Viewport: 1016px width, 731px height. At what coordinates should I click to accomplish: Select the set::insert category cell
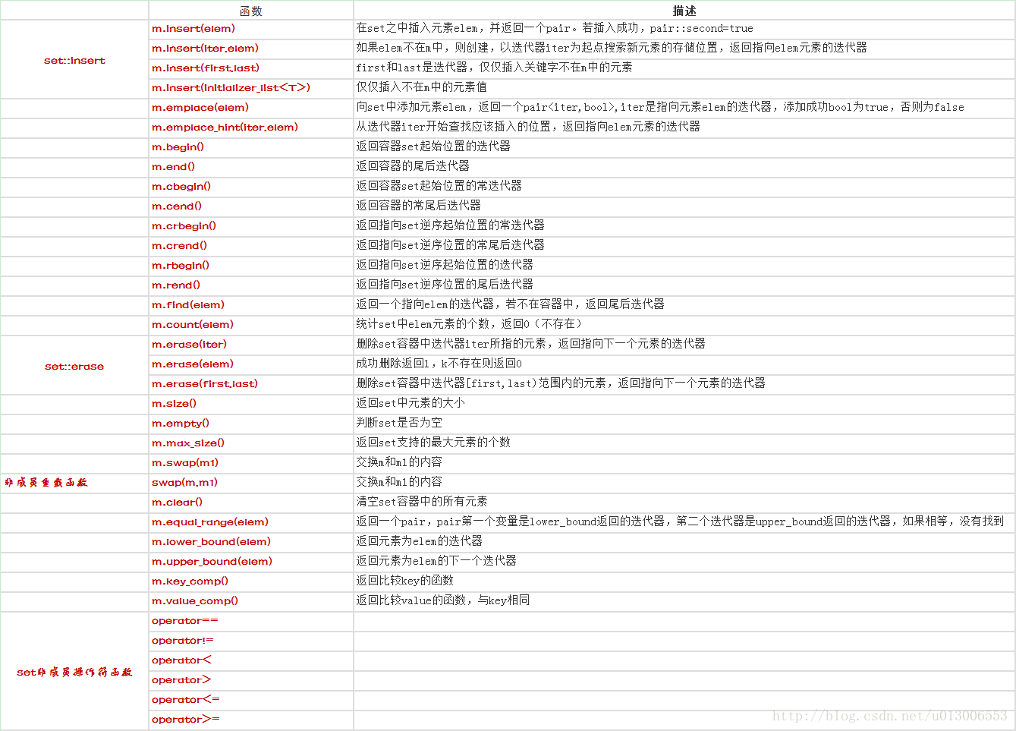coord(74,60)
